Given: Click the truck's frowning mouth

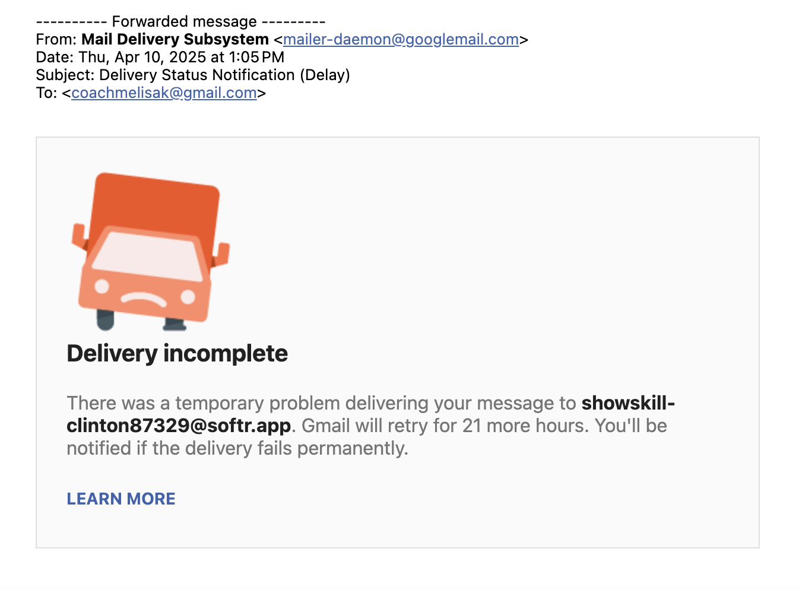Looking at the screenshot, I should (x=144, y=299).
